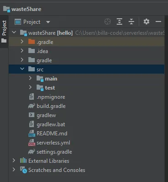168x182 pixels.
Task: Click the folder icon below the Project side tab
Action: [4, 41]
